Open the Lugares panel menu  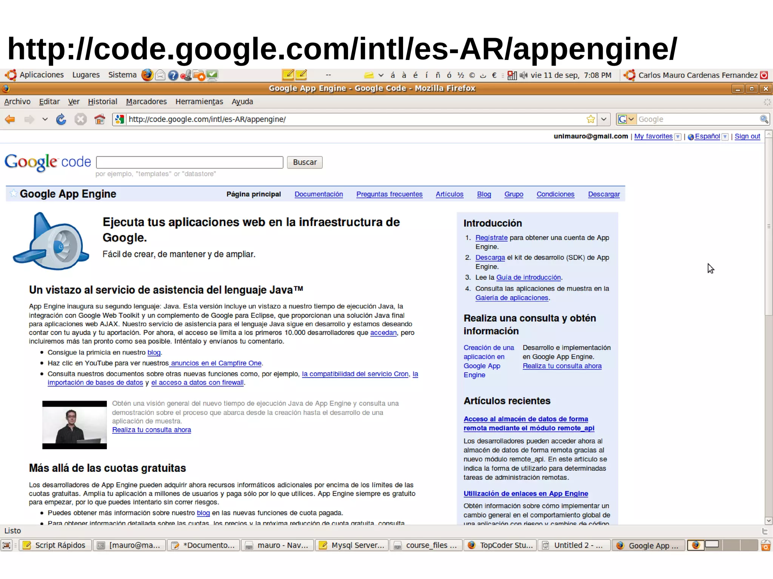click(x=86, y=75)
